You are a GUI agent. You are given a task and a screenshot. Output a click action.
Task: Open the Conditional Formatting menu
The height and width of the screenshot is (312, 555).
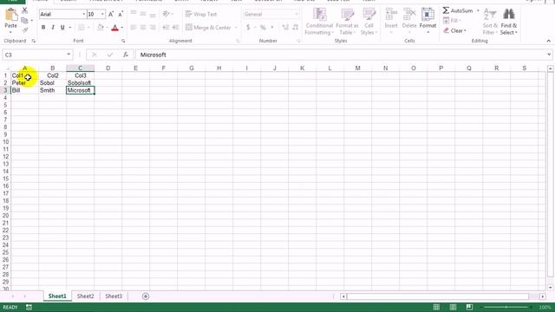coord(319,22)
